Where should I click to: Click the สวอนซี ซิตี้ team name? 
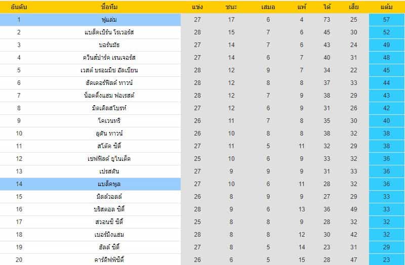[109, 222]
